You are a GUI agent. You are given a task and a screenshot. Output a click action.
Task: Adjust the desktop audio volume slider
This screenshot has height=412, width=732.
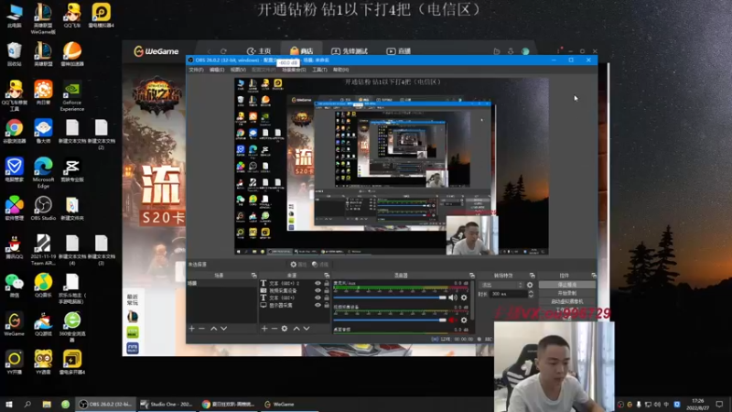click(x=390, y=298)
